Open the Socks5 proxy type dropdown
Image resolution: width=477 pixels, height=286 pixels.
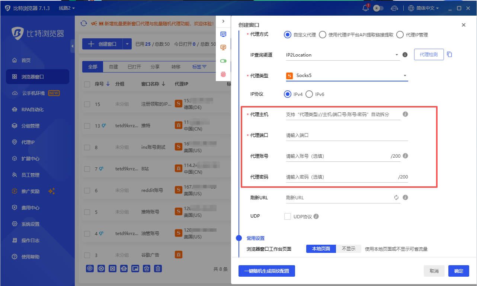pos(346,75)
